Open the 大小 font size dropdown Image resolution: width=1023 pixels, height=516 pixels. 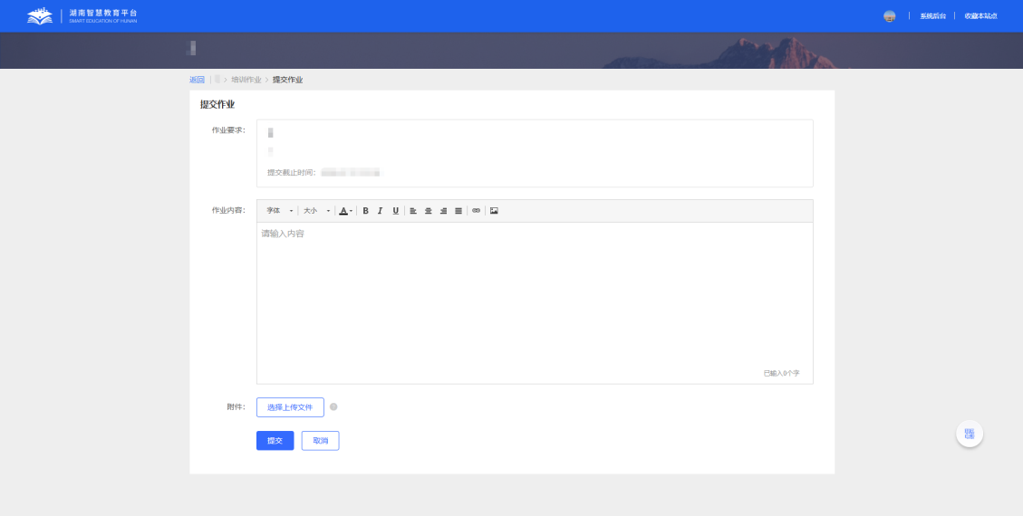[x=316, y=211]
